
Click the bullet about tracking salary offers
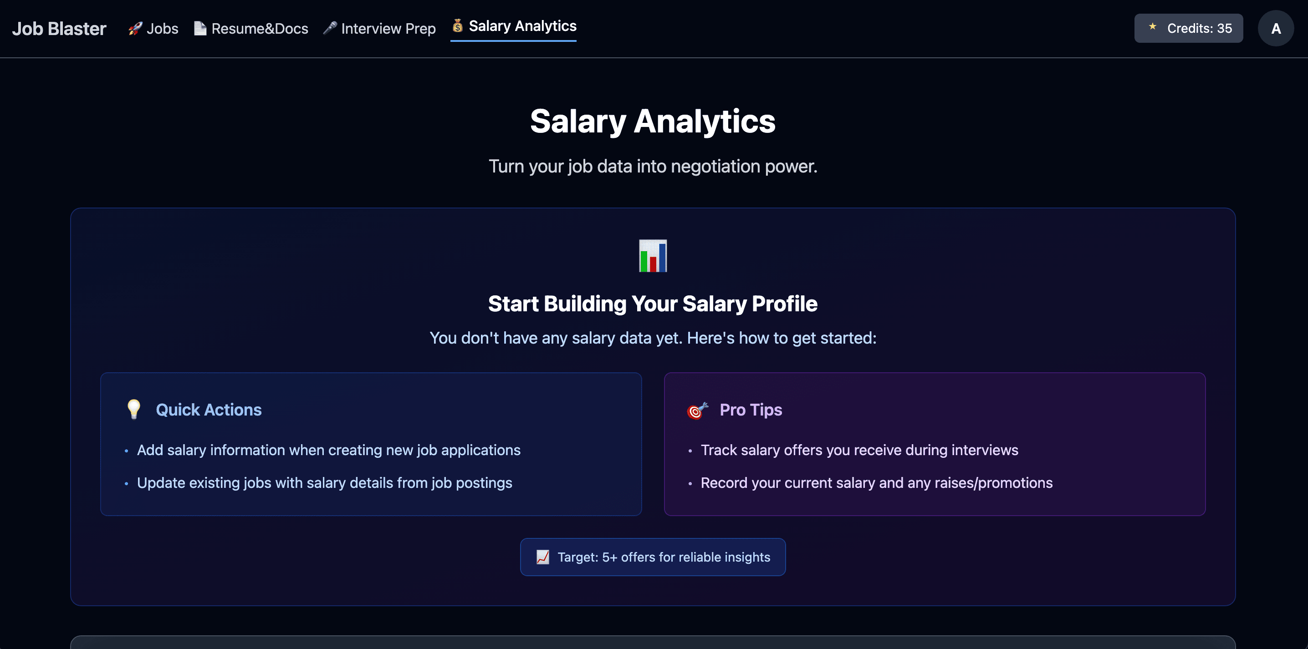(x=859, y=450)
